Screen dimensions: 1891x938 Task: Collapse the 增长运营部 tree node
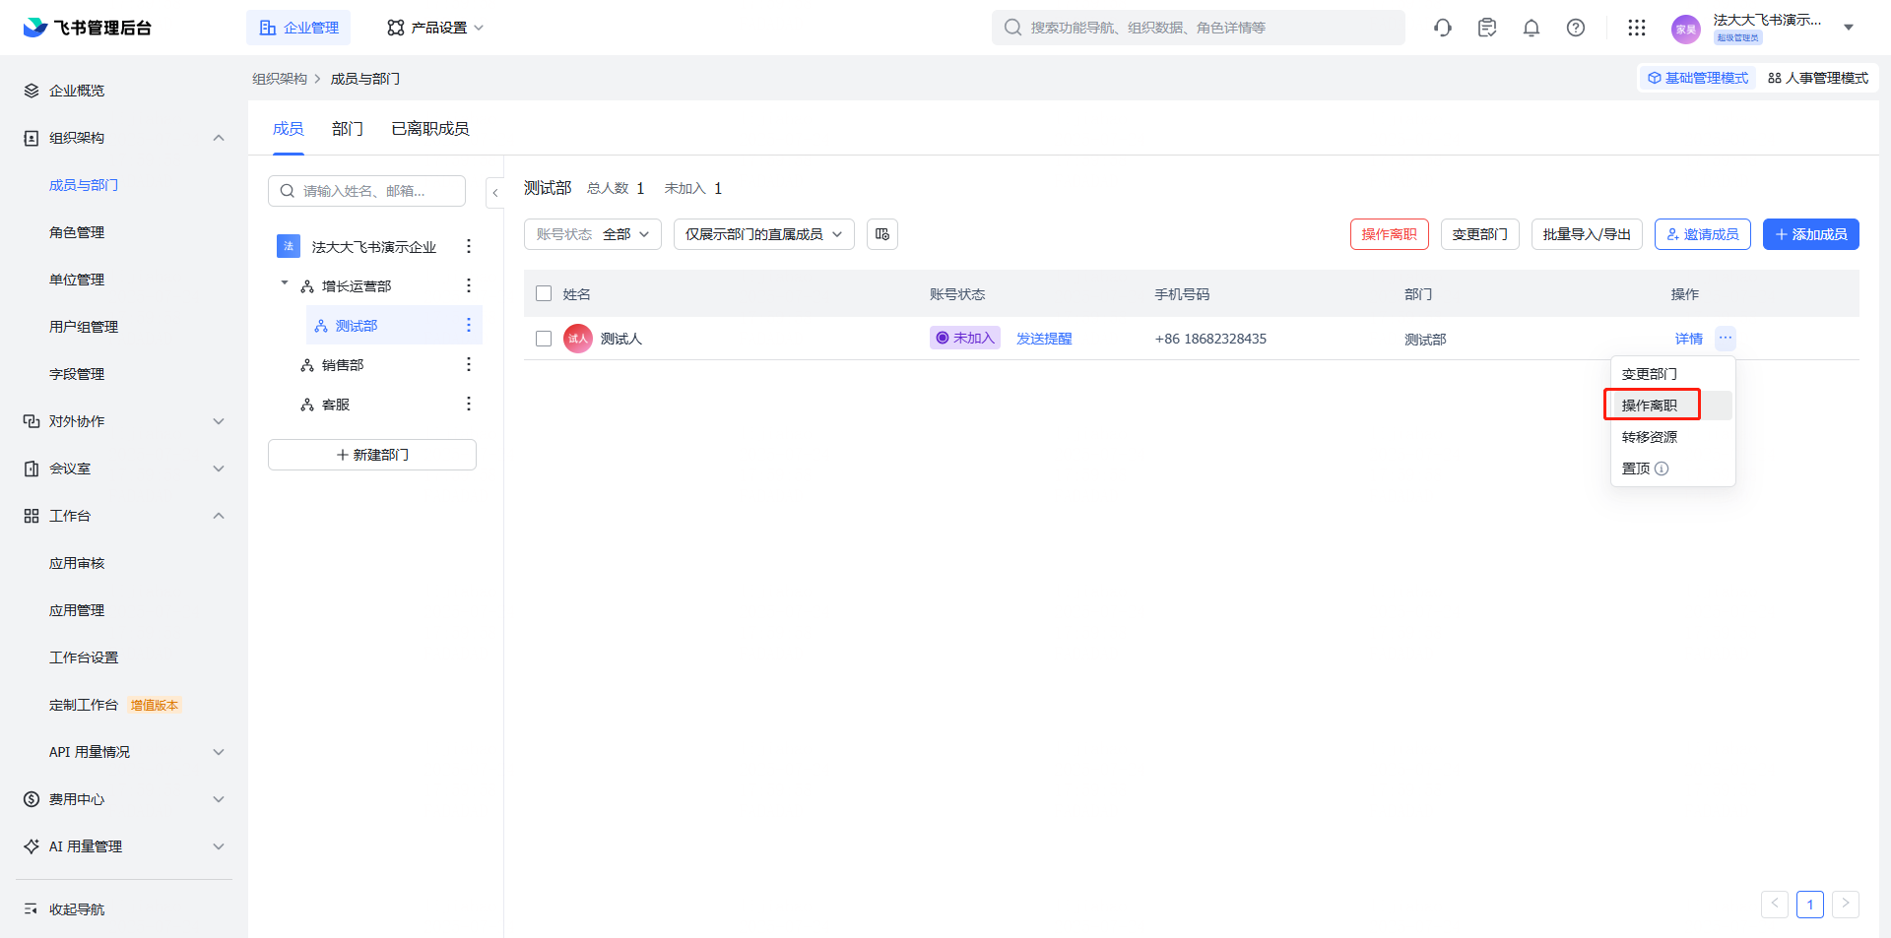click(x=285, y=284)
